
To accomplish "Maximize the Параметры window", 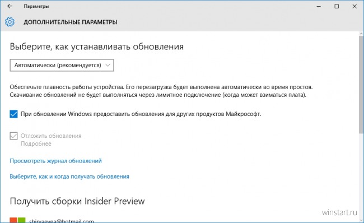I will click(x=337, y=6).
